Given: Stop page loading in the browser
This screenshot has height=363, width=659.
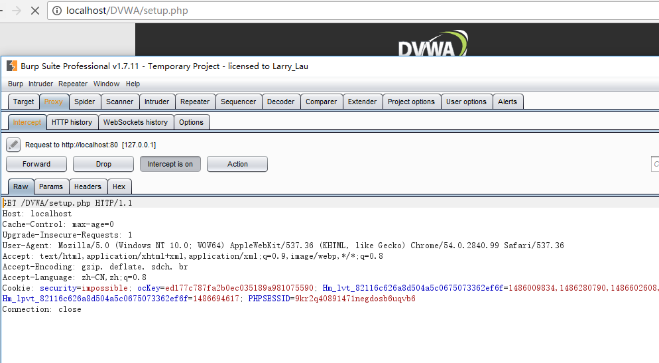Looking at the screenshot, I should [x=35, y=11].
